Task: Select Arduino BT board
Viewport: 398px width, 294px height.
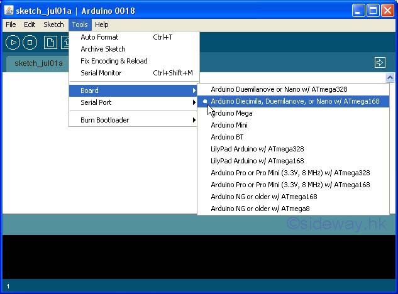Action: (x=293, y=137)
